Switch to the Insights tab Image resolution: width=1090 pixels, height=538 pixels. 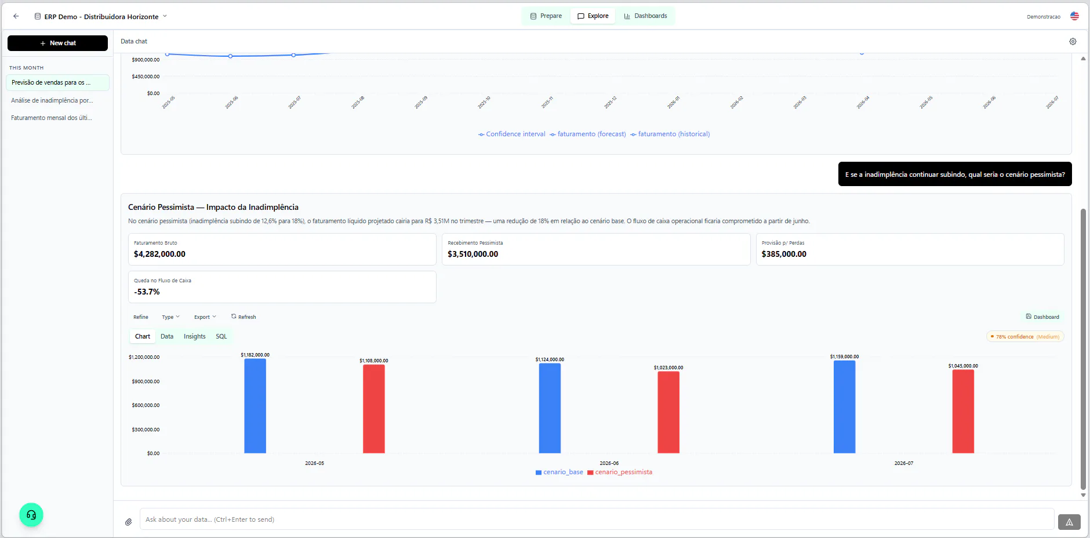194,336
